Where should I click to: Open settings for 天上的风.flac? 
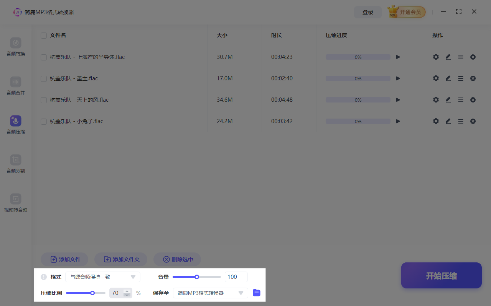coord(436,100)
